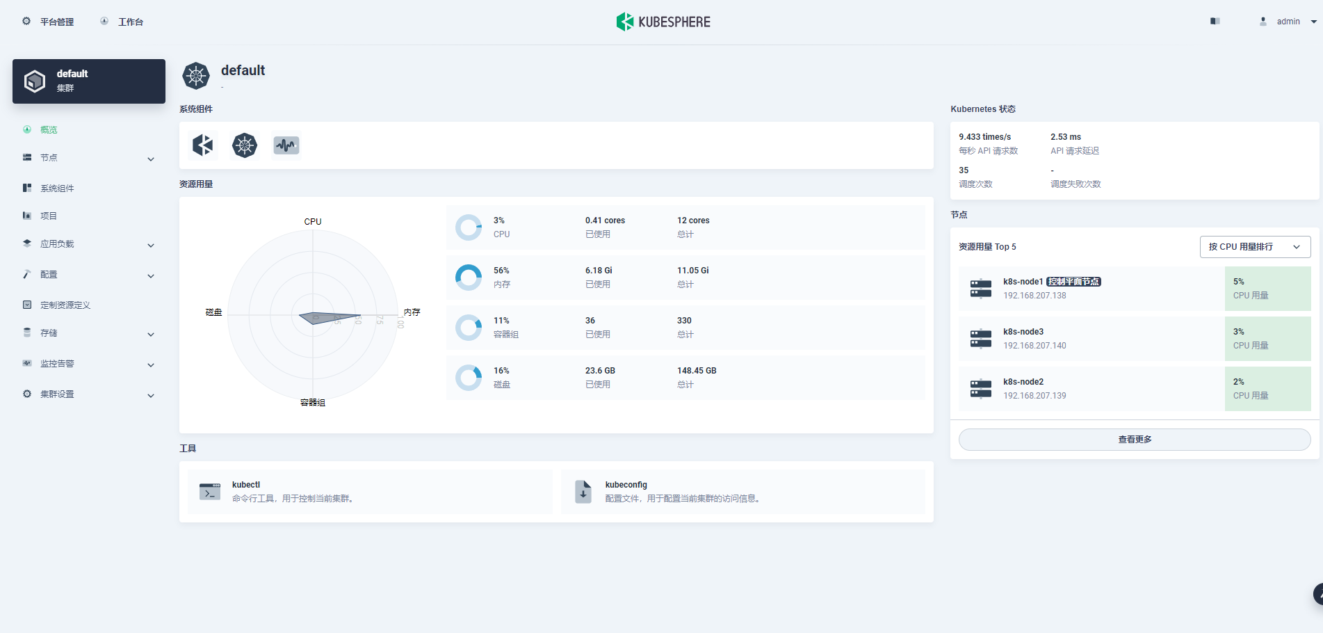
Task: Click IP address 192.168.207.138
Action: (x=1034, y=296)
